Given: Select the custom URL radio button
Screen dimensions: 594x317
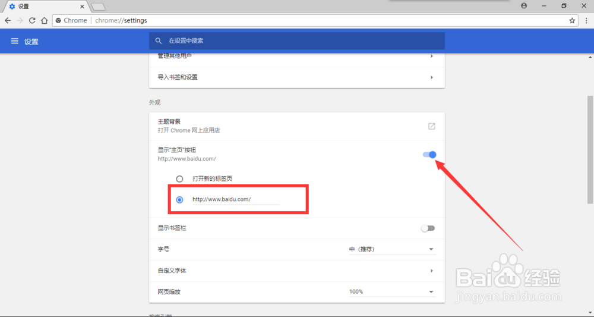Looking at the screenshot, I should (x=179, y=199).
